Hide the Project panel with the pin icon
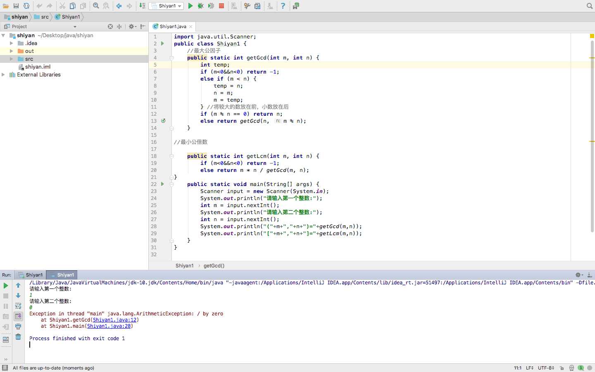This screenshot has height=372, width=595. (143, 26)
